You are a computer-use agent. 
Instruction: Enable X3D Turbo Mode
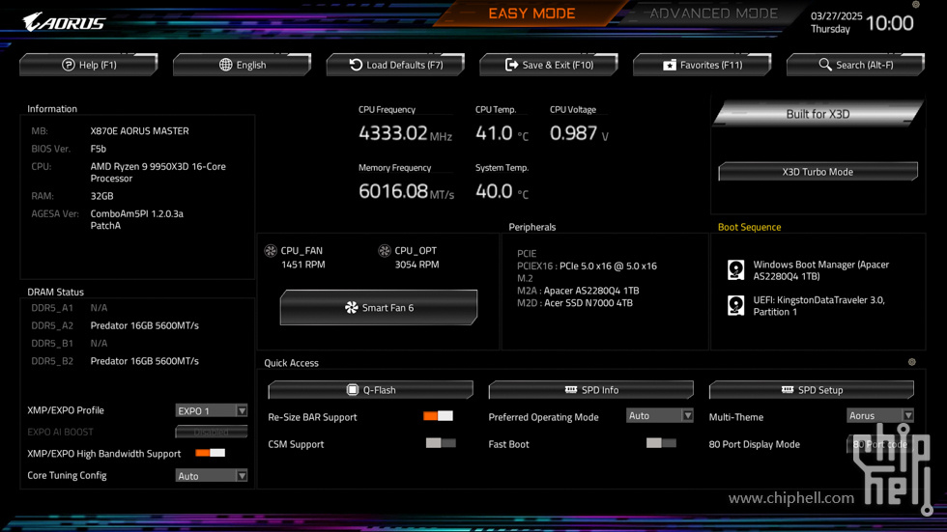coord(818,172)
